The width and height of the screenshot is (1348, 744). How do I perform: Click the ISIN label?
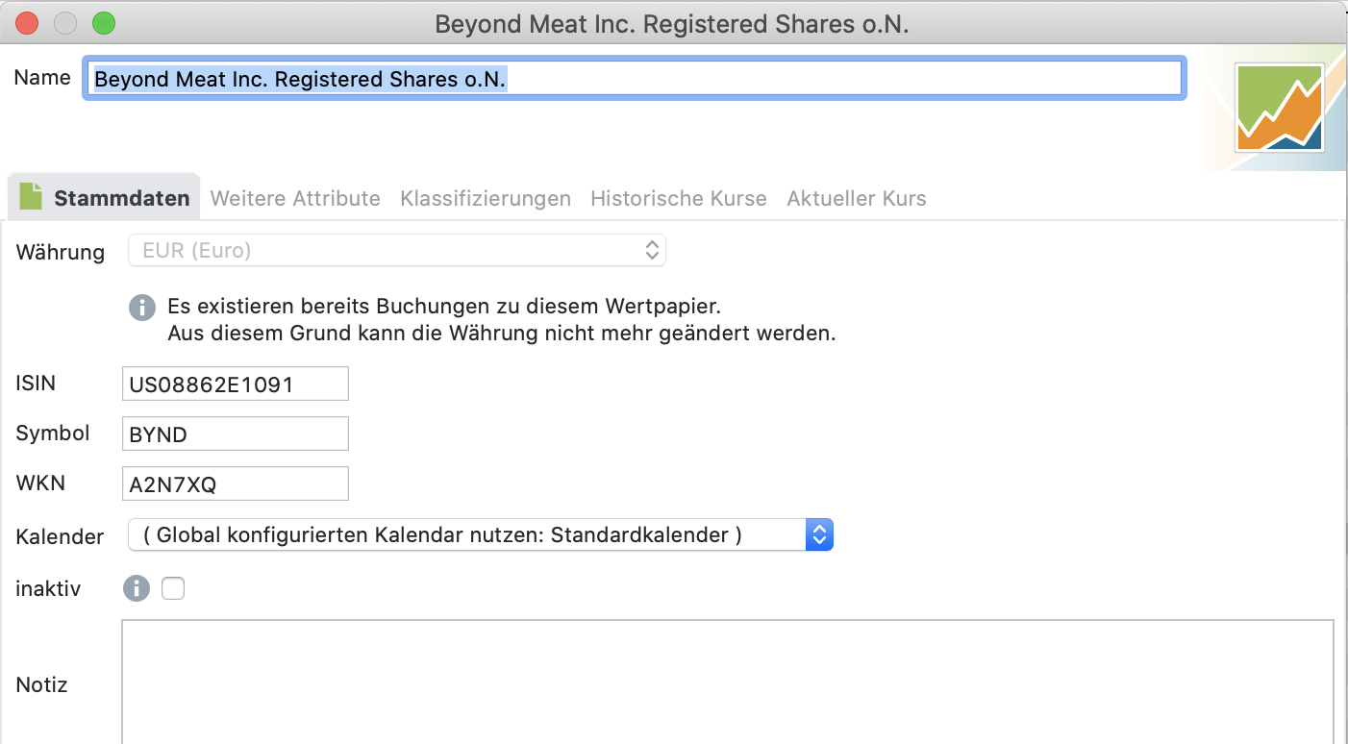(36, 384)
